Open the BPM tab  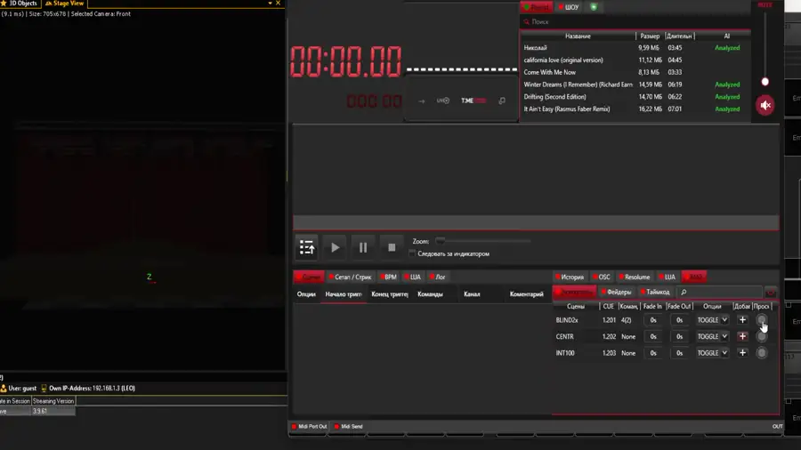tap(388, 277)
